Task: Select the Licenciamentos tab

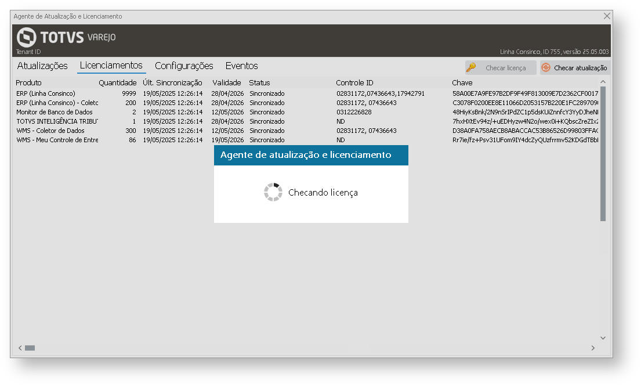Action: pos(111,66)
